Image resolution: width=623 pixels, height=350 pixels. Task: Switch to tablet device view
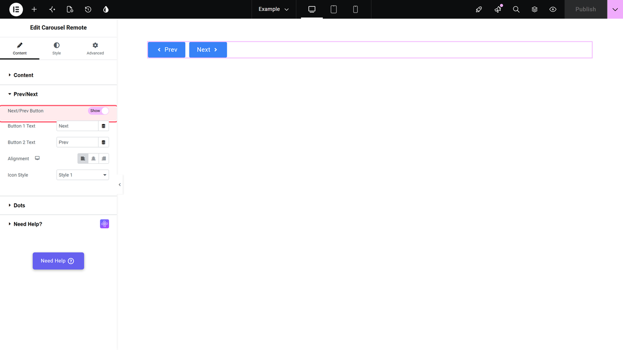[334, 9]
